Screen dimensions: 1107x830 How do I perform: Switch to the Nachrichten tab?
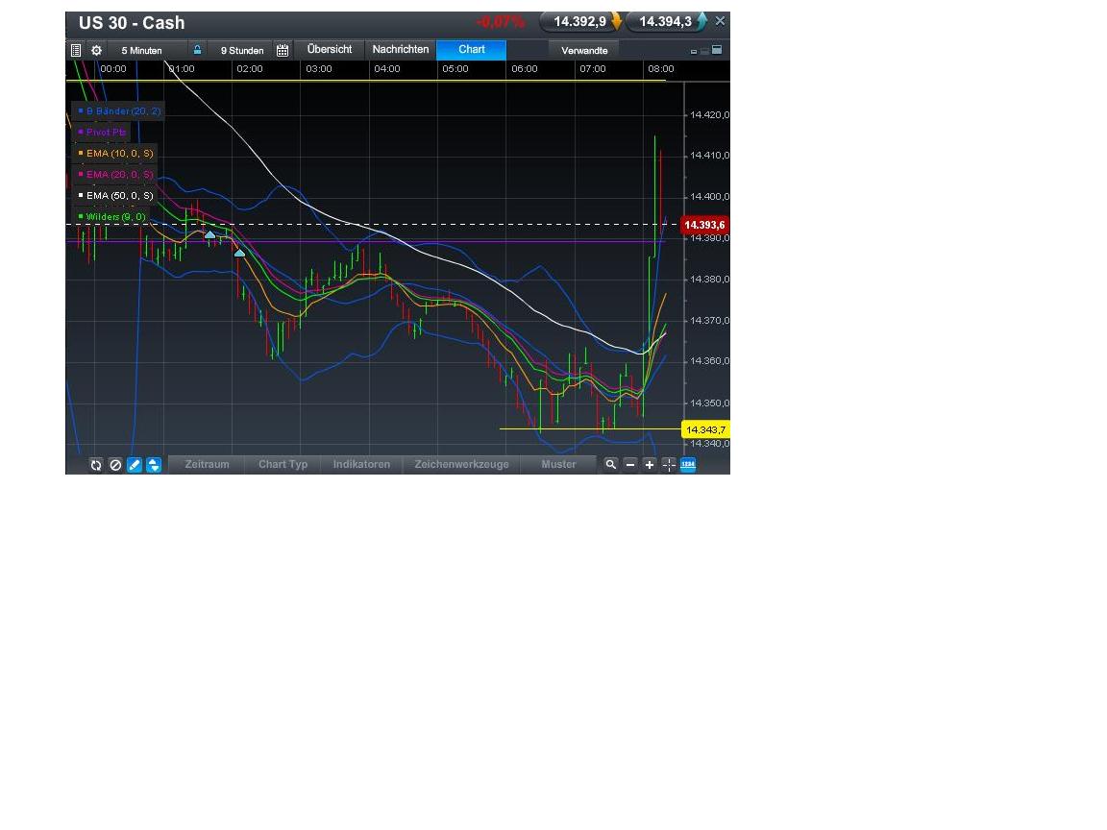[x=401, y=49]
